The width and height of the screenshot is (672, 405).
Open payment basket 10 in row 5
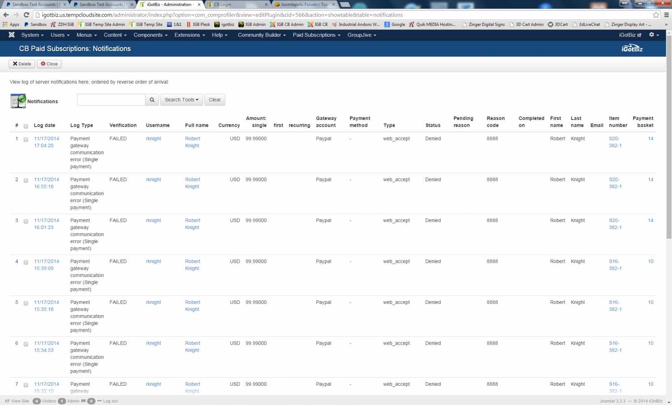[x=650, y=303]
